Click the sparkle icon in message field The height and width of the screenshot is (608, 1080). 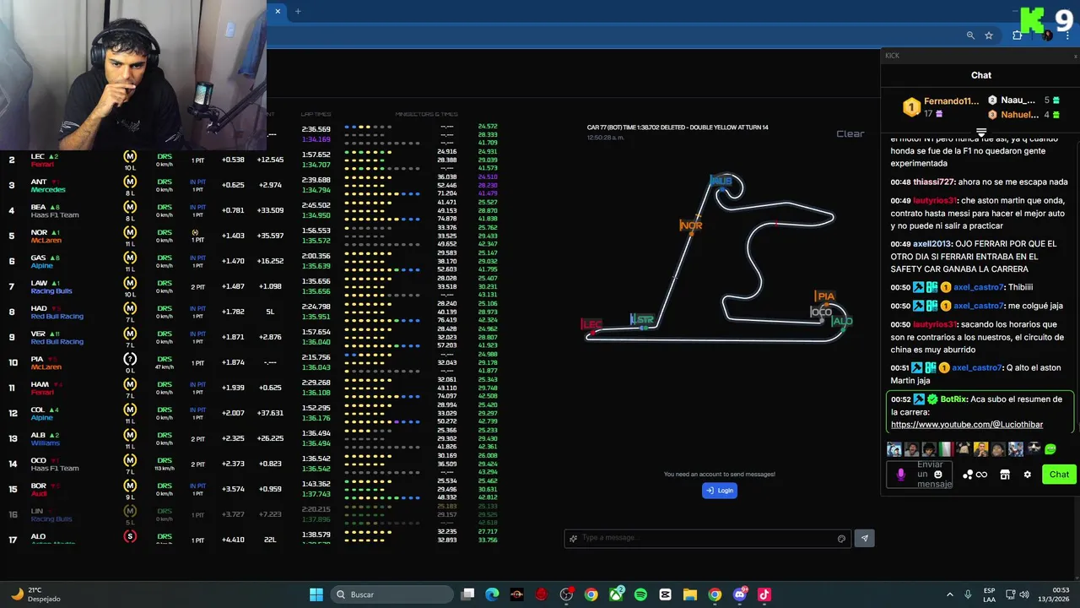click(x=574, y=538)
